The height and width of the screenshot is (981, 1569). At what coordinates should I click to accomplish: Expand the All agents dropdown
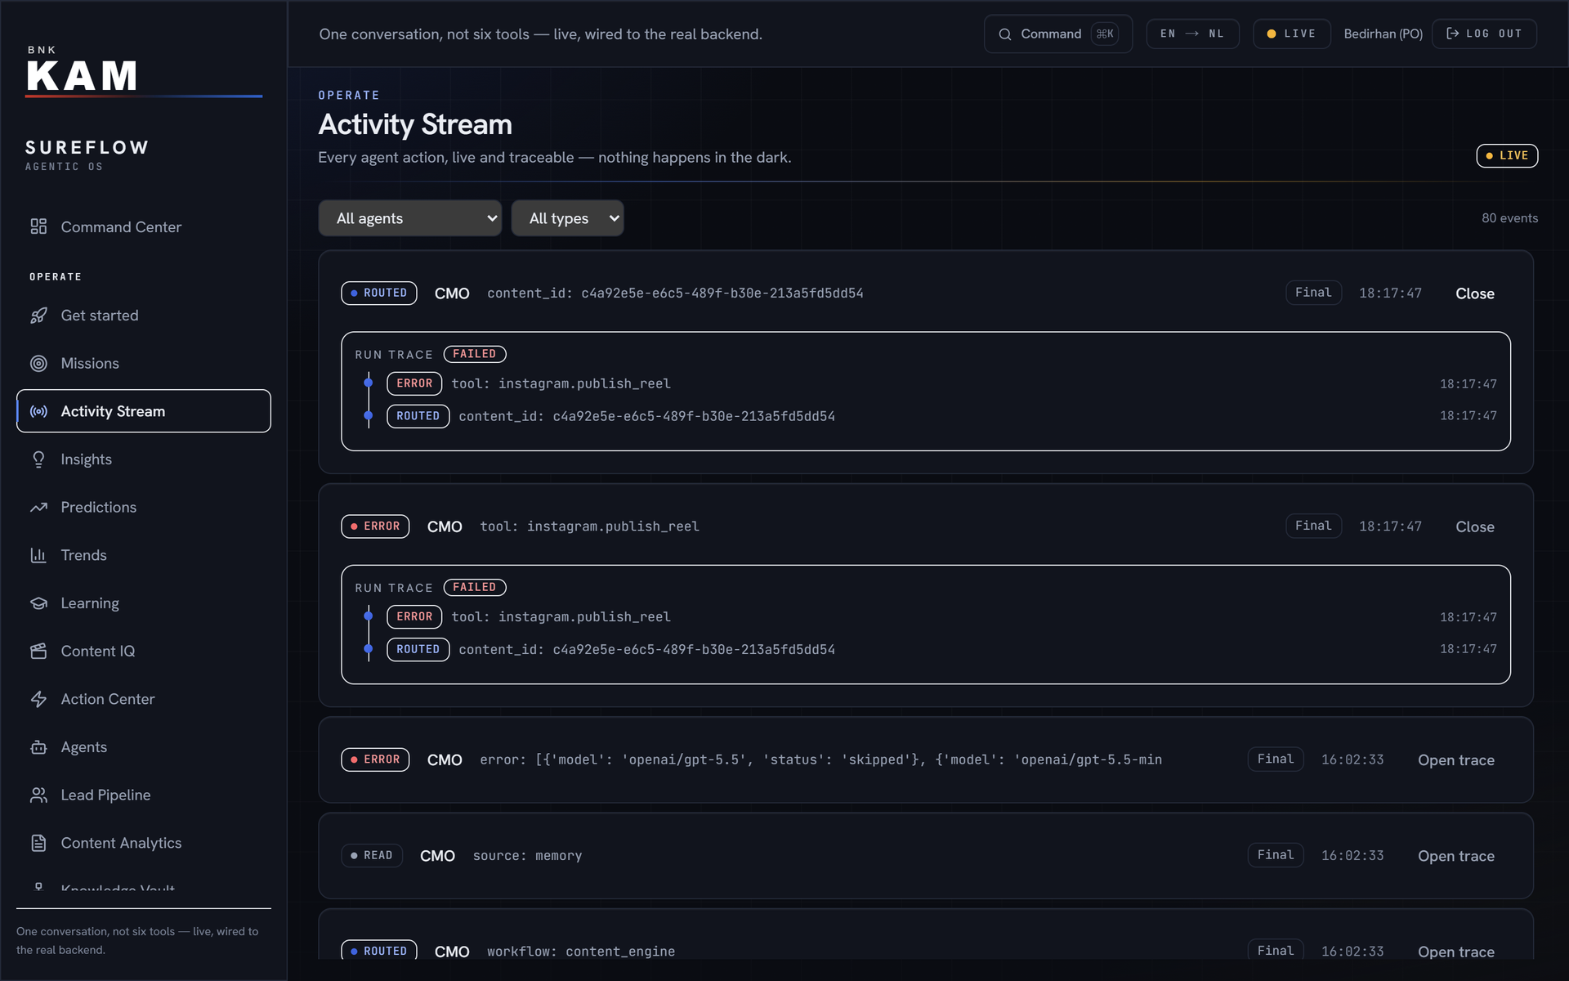click(410, 218)
